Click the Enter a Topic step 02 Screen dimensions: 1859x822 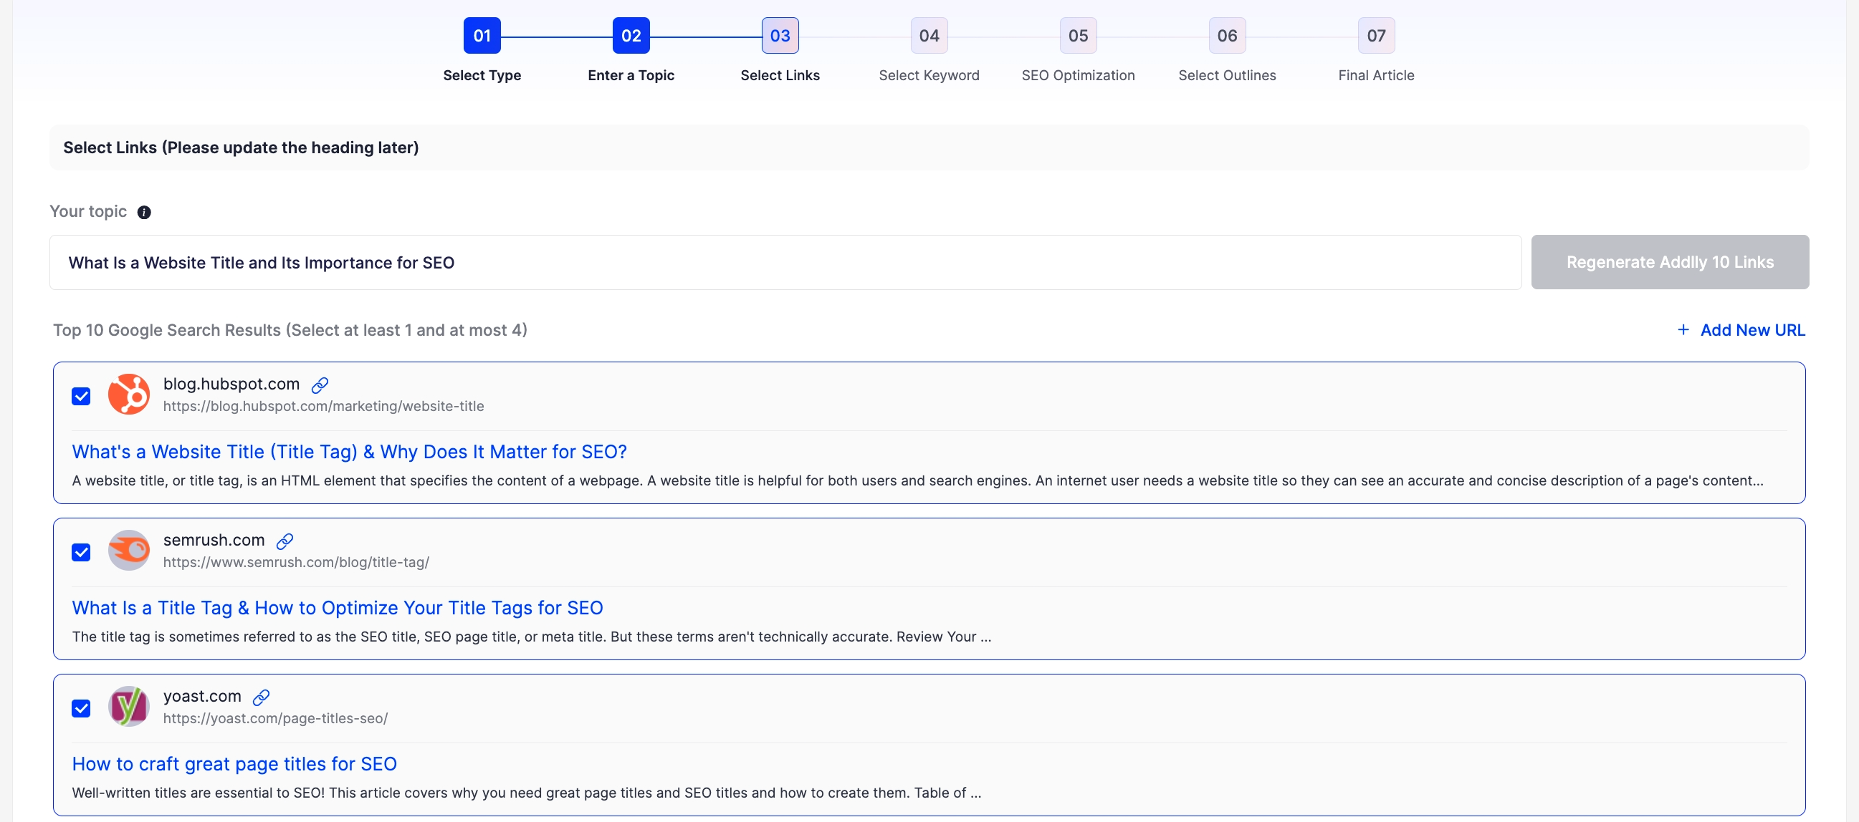pos(629,34)
